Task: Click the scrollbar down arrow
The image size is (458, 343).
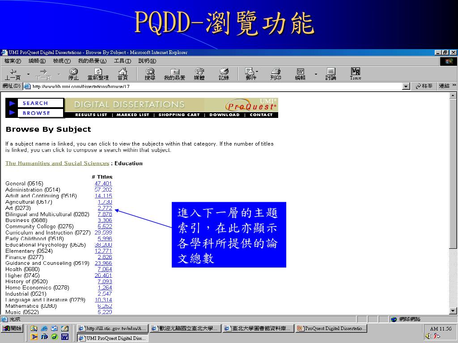Action: pos(453,311)
